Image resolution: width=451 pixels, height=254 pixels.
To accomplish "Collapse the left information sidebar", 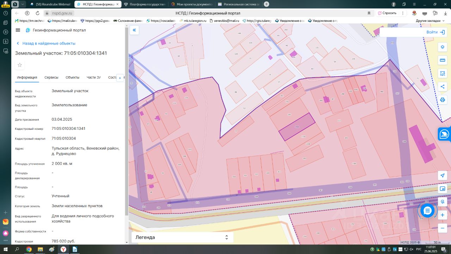I will pos(134,30).
